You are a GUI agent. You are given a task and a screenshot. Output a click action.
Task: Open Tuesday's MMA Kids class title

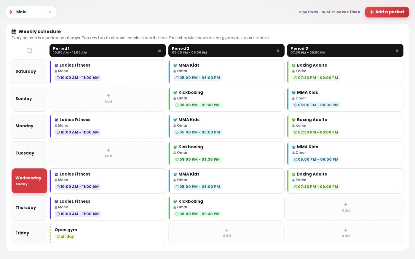pos(307,147)
